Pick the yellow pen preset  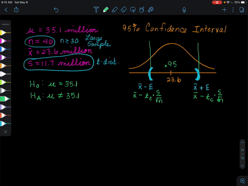[5, 33]
